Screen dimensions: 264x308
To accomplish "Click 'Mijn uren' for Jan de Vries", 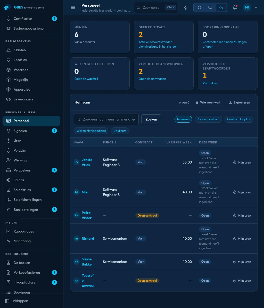I will click(x=242, y=162).
